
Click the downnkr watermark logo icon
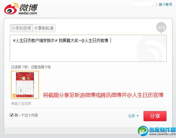[x=143, y=131]
